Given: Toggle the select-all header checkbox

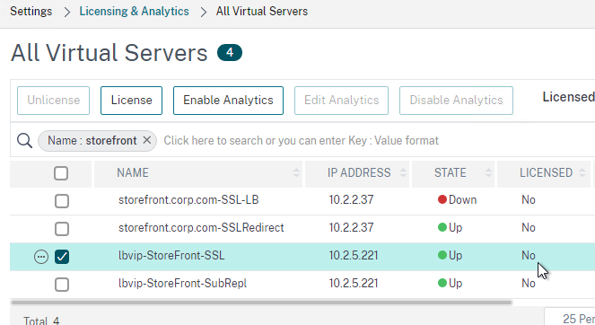Looking at the screenshot, I should tap(61, 173).
